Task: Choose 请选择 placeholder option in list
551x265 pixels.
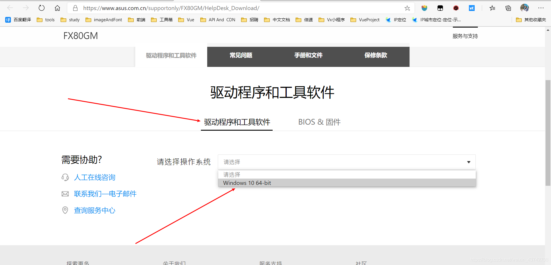Action: click(x=347, y=175)
